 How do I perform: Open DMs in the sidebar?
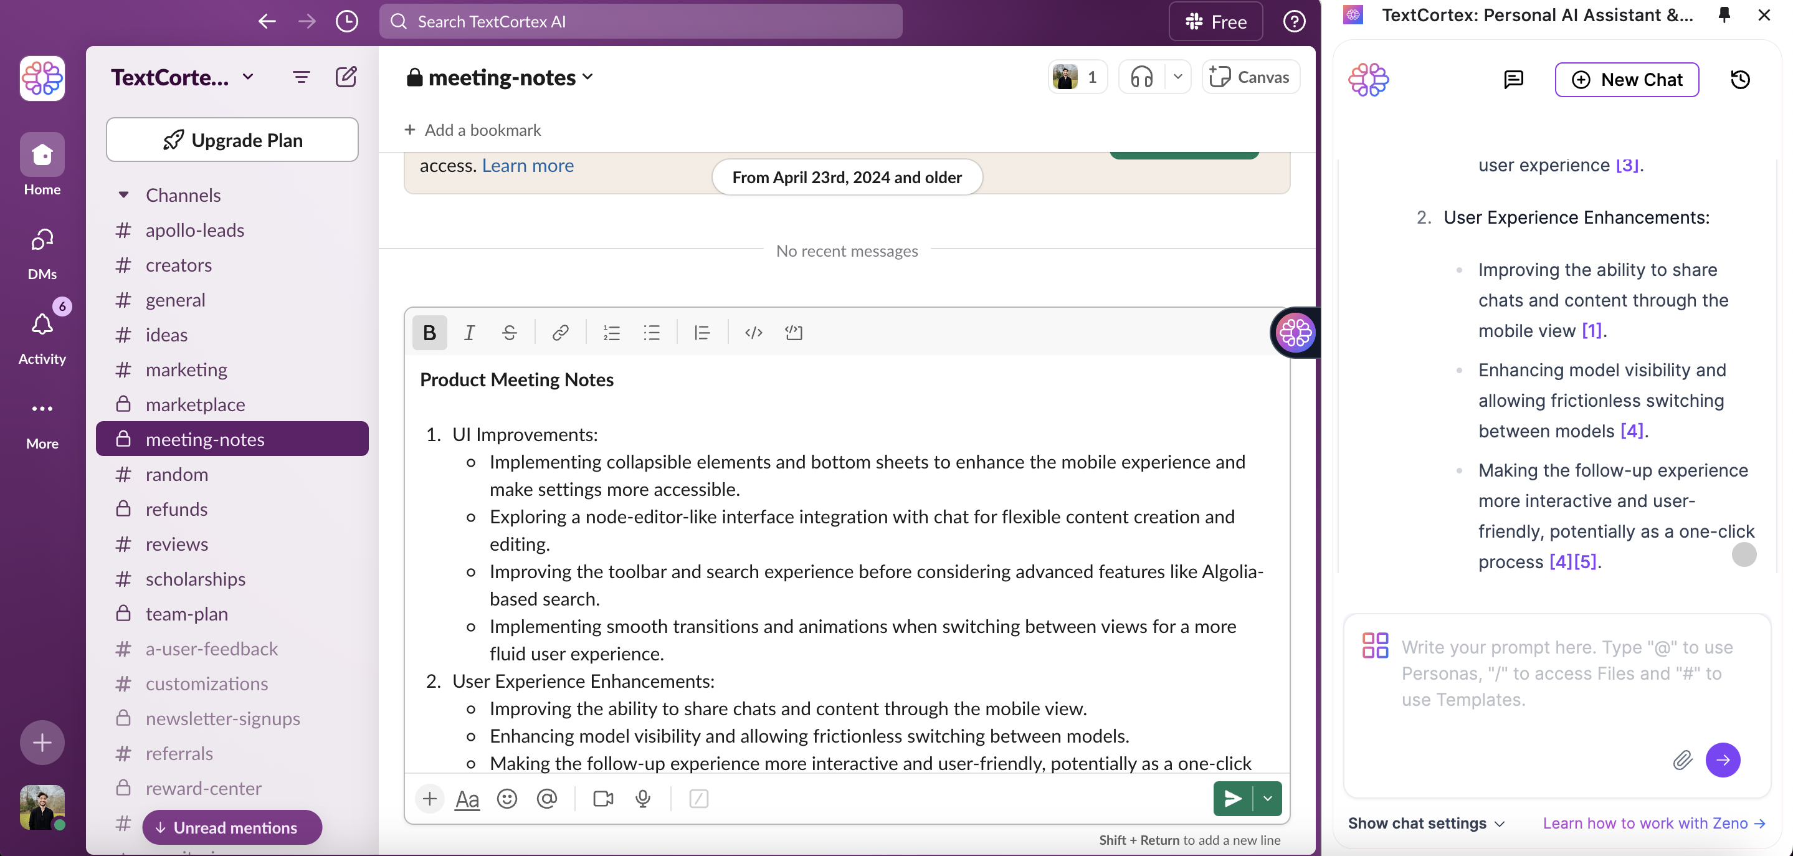coord(42,254)
